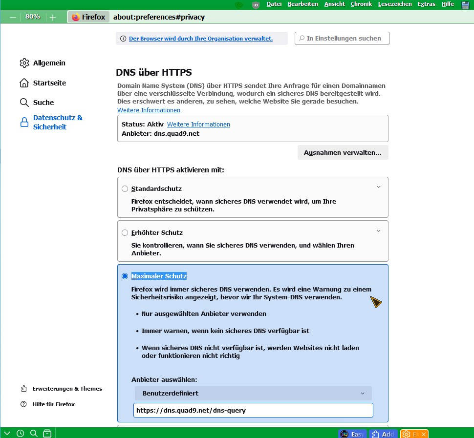Open 'Weitere Informationen' next to Status: Aktiv
The width and height of the screenshot is (474, 438).
pyautogui.click(x=198, y=124)
